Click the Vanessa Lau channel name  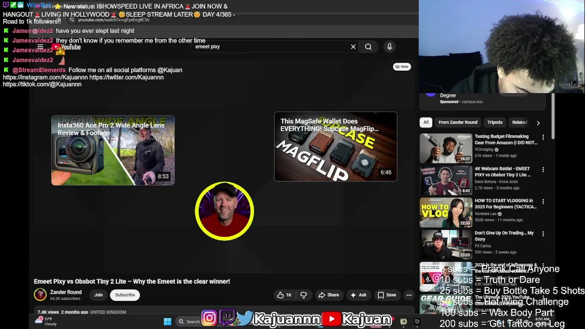click(x=485, y=214)
